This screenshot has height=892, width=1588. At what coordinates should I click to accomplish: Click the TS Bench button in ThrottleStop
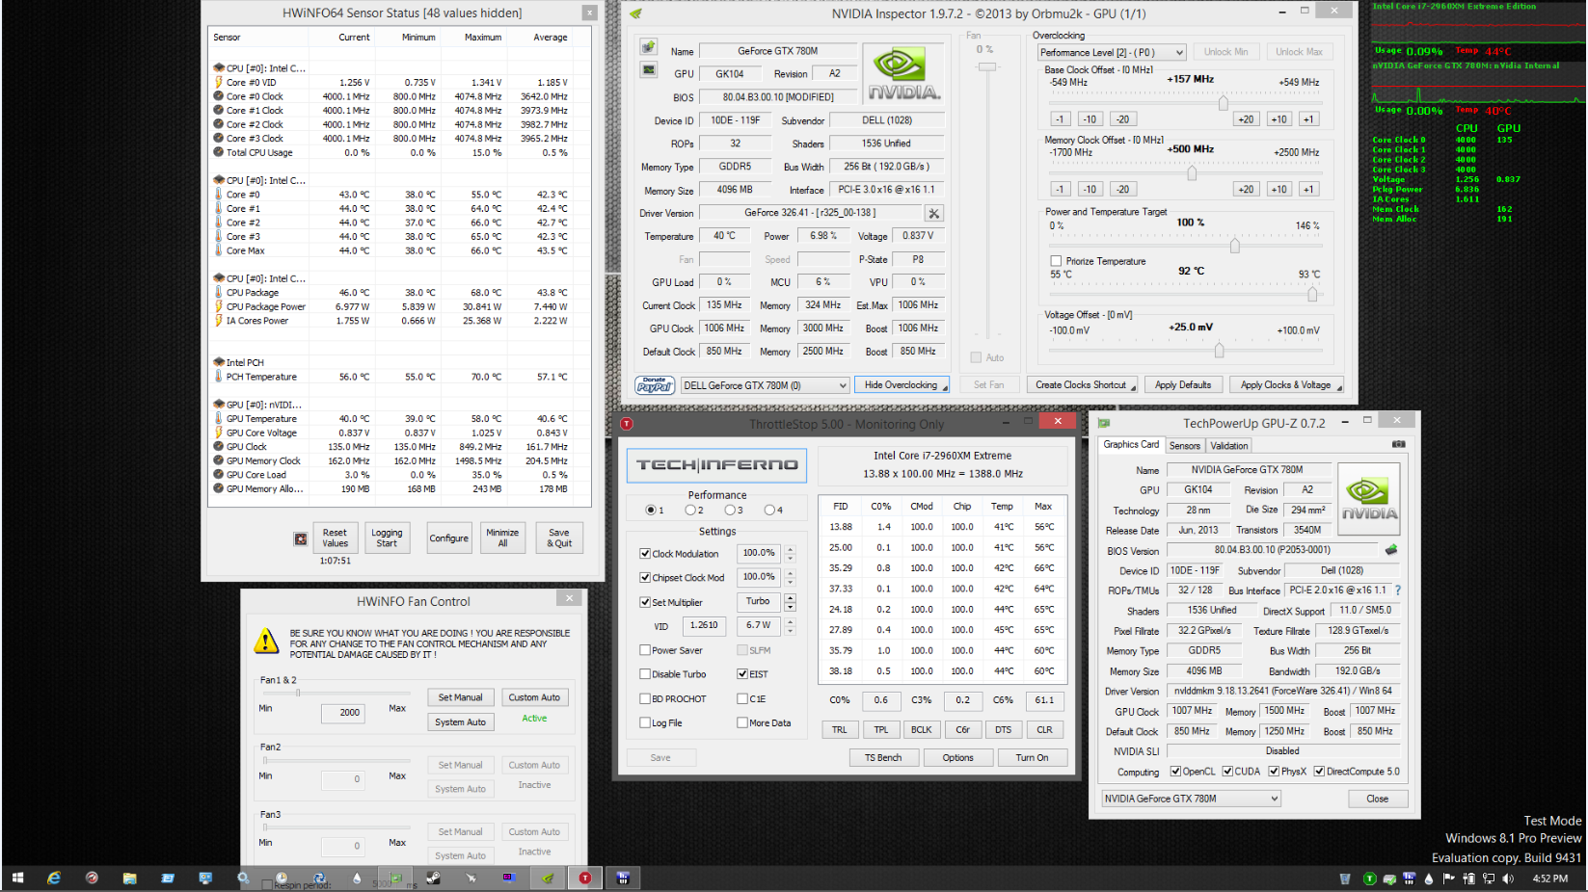[883, 758]
